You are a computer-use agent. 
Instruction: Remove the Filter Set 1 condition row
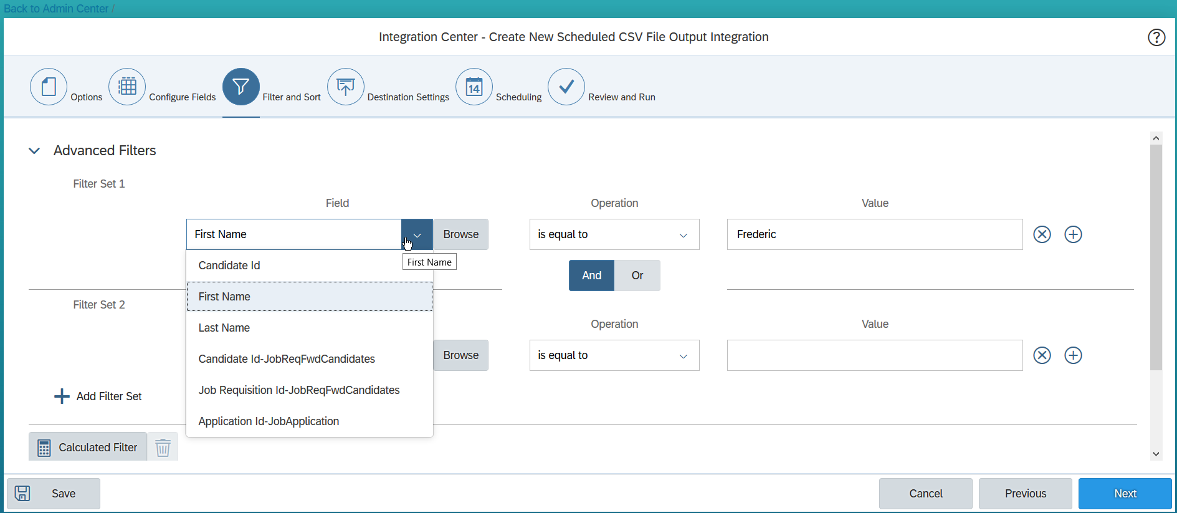1042,234
